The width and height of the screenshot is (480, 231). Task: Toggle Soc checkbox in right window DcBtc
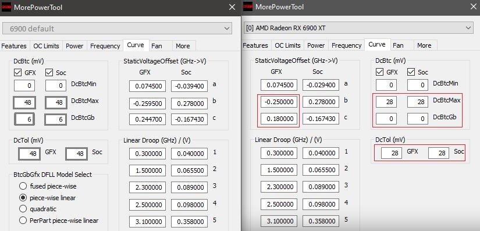[x=411, y=72]
